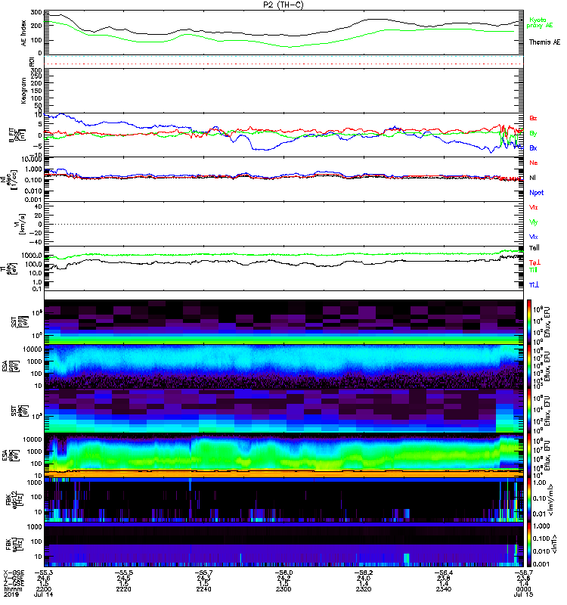Image resolution: width=567 pixels, height=605 pixels.
Task: Click the 2340 time tick label
Action: pos(444,589)
